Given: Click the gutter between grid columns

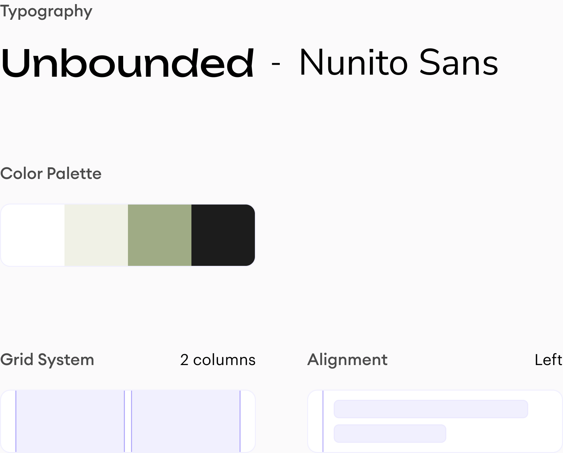Looking at the screenshot, I should tap(128, 421).
